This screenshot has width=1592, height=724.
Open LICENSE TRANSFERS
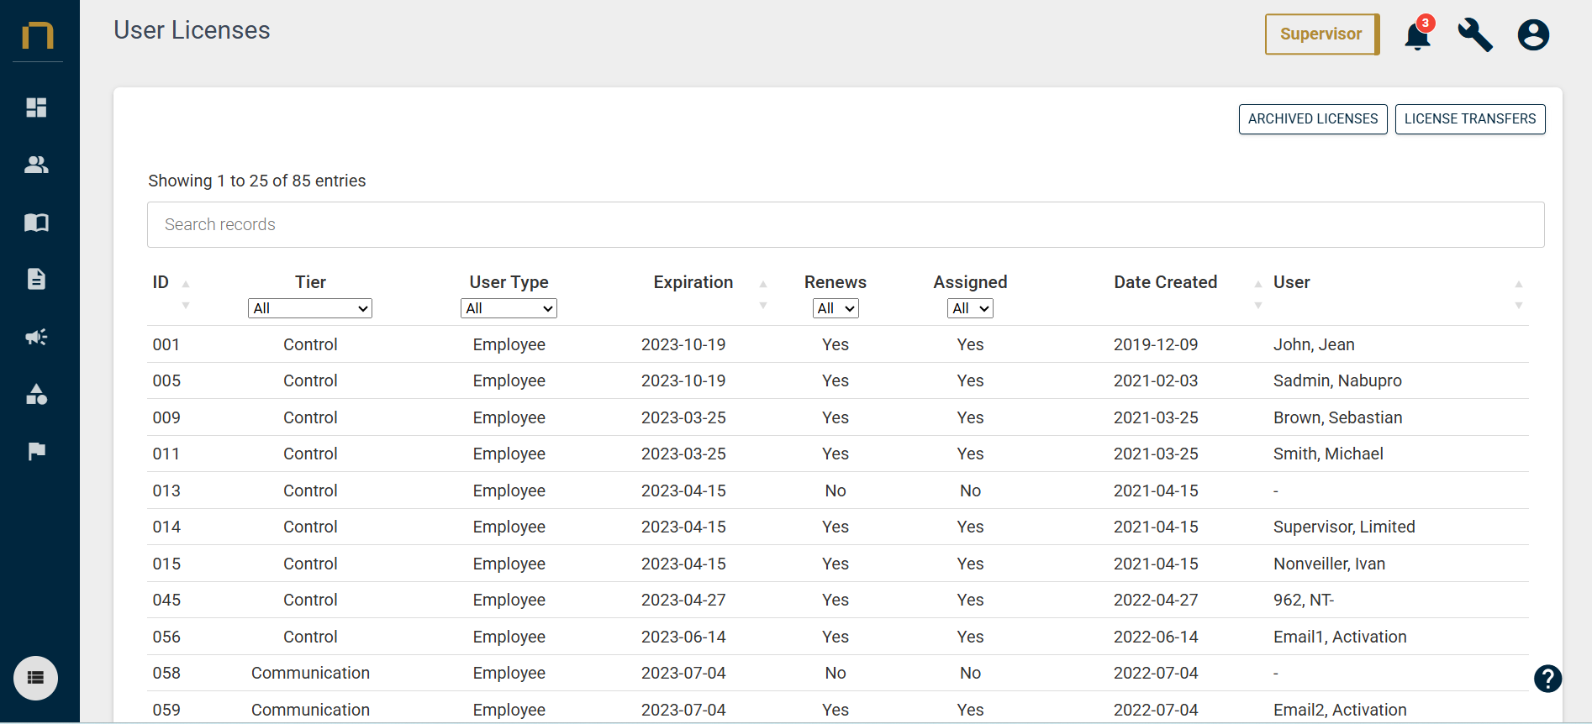click(x=1470, y=119)
